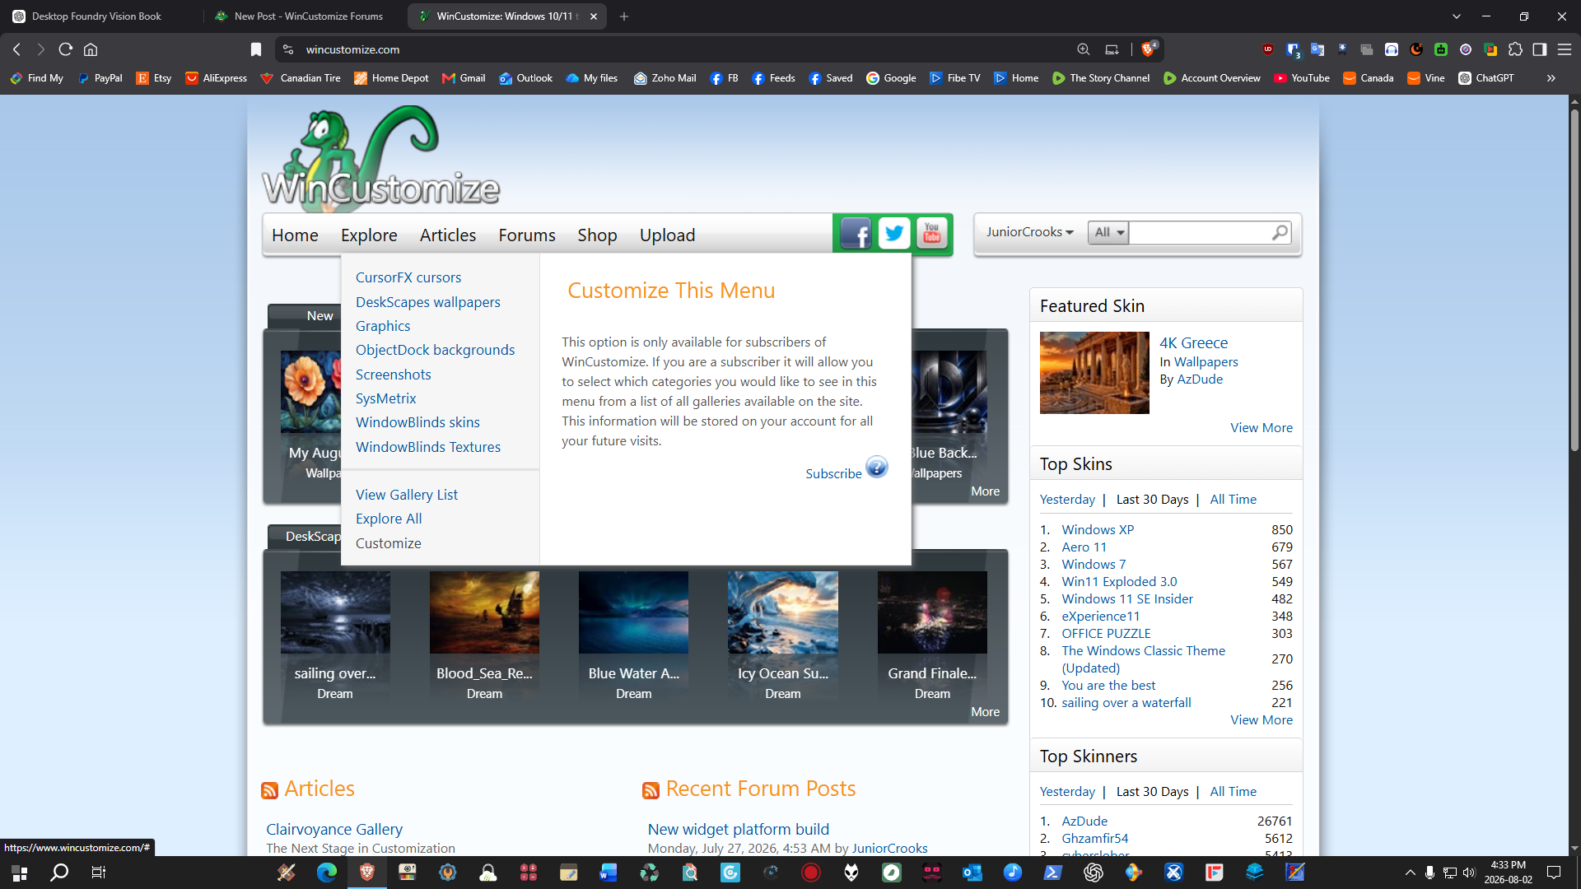Click the site search text field
The image size is (1581, 889).
click(x=1201, y=233)
